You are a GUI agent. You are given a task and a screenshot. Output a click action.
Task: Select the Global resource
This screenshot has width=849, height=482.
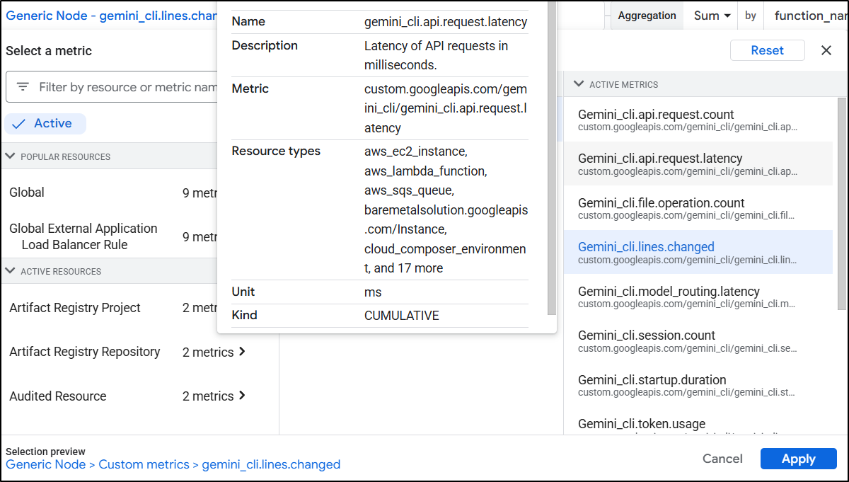click(27, 193)
